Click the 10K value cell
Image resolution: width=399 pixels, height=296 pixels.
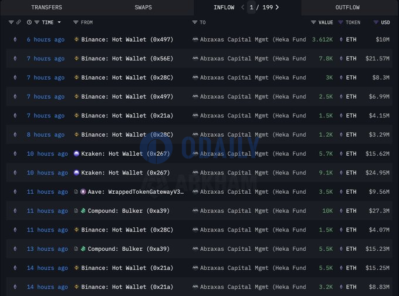click(x=327, y=211)
